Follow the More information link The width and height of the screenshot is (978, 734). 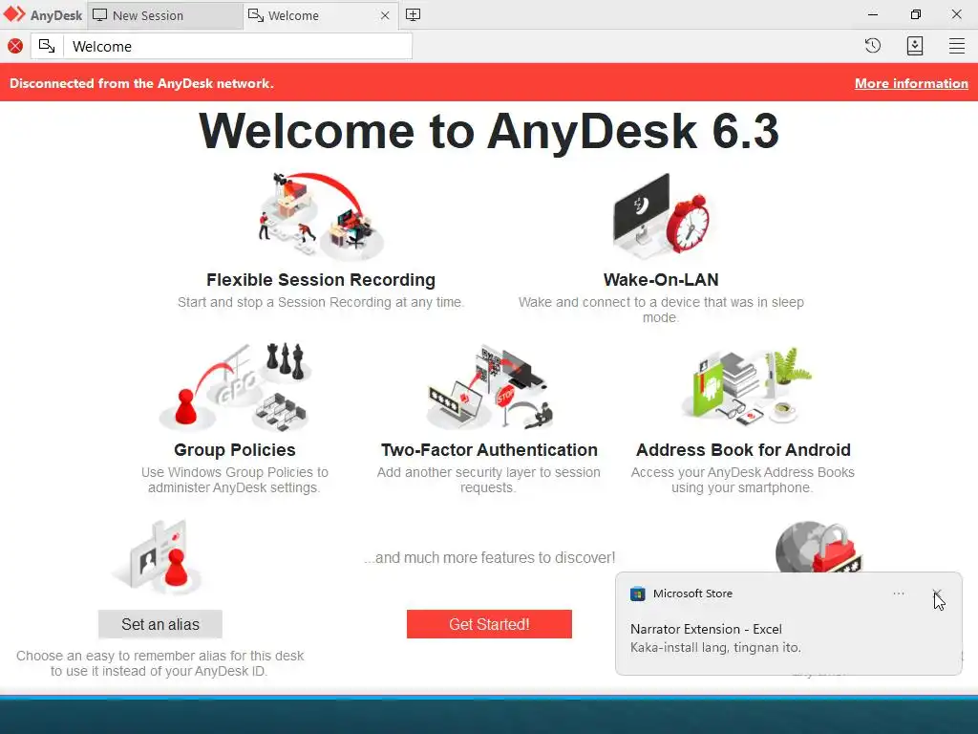click(x=911, y=84)
